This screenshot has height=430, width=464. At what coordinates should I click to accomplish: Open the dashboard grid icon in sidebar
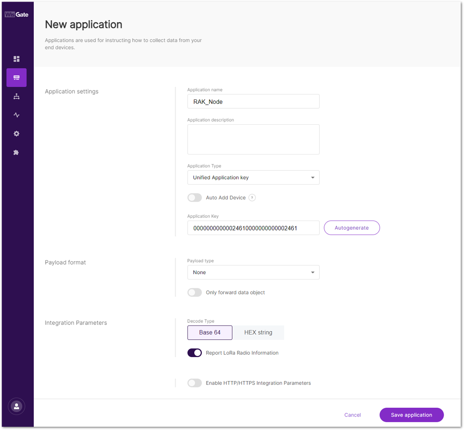16,59
